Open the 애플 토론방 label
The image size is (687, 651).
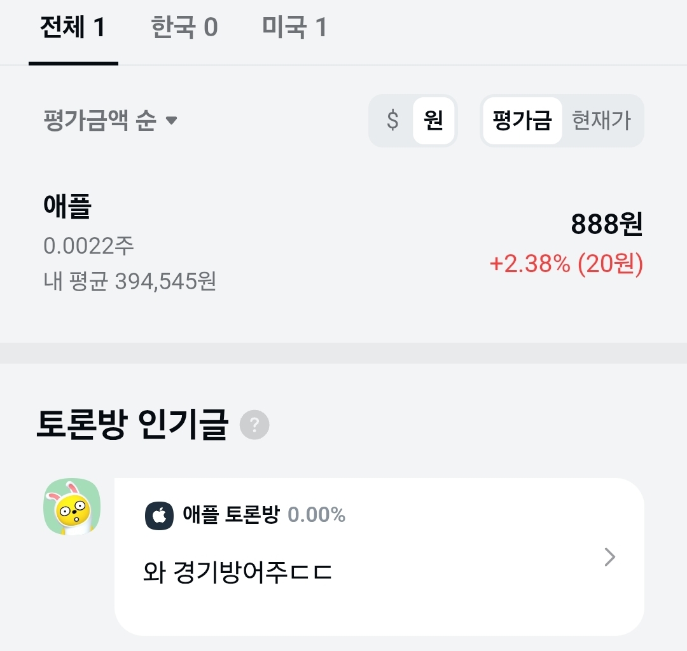230,514
